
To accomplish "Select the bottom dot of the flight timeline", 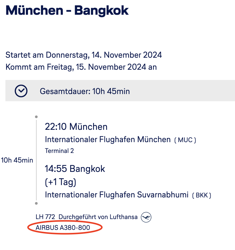I will click(x=36, y=203).
